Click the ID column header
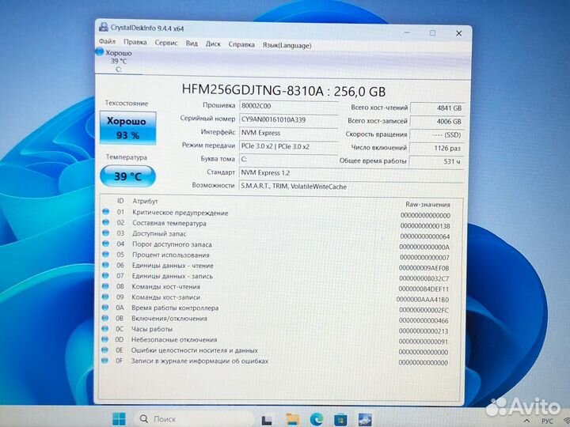 [120, 201]
